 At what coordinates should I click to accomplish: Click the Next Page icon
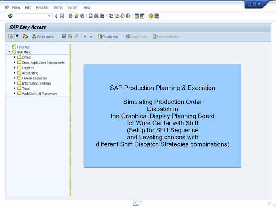(122, 16)
